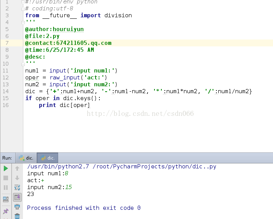Click the Pin tab icon

point(6,211)
